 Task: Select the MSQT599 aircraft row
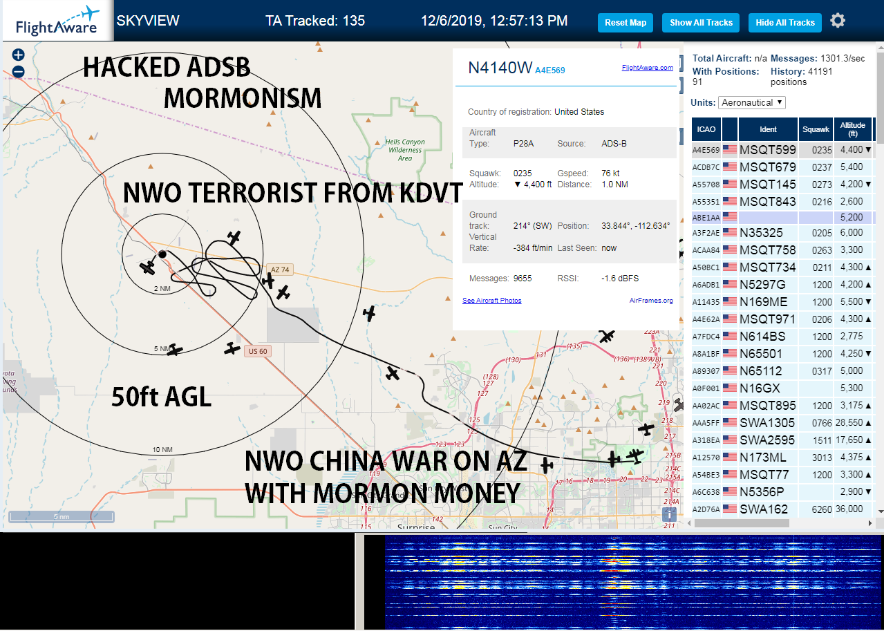pyautogui.click(x=782, y=149)
